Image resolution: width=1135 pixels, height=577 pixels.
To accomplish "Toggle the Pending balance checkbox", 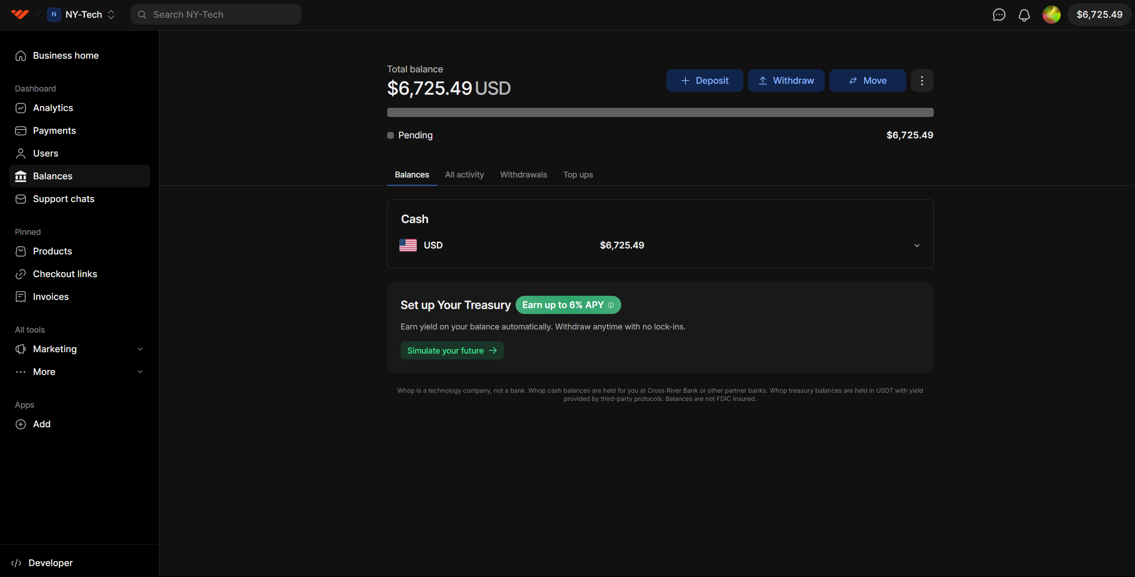I will pyautogui.click(x=390, y=135).
